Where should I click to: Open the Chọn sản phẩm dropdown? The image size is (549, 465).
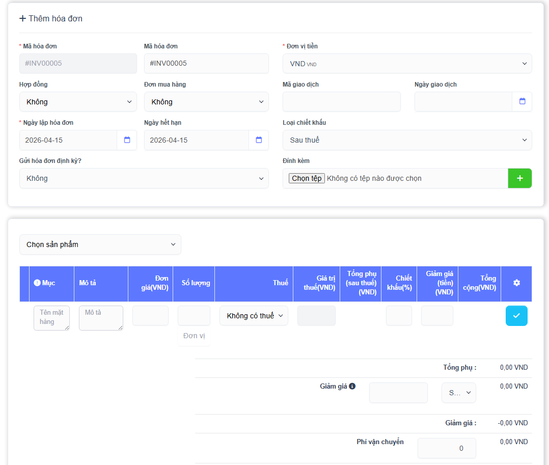[100, 244]
